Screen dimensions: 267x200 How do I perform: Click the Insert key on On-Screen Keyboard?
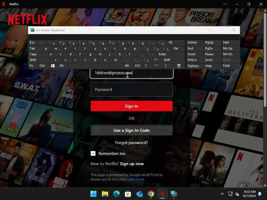(195, 54)
